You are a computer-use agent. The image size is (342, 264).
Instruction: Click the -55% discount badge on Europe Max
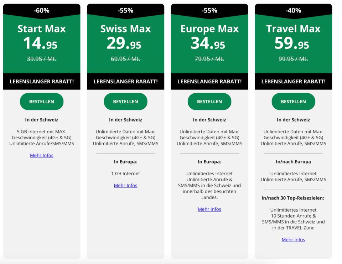coord(210,10)
